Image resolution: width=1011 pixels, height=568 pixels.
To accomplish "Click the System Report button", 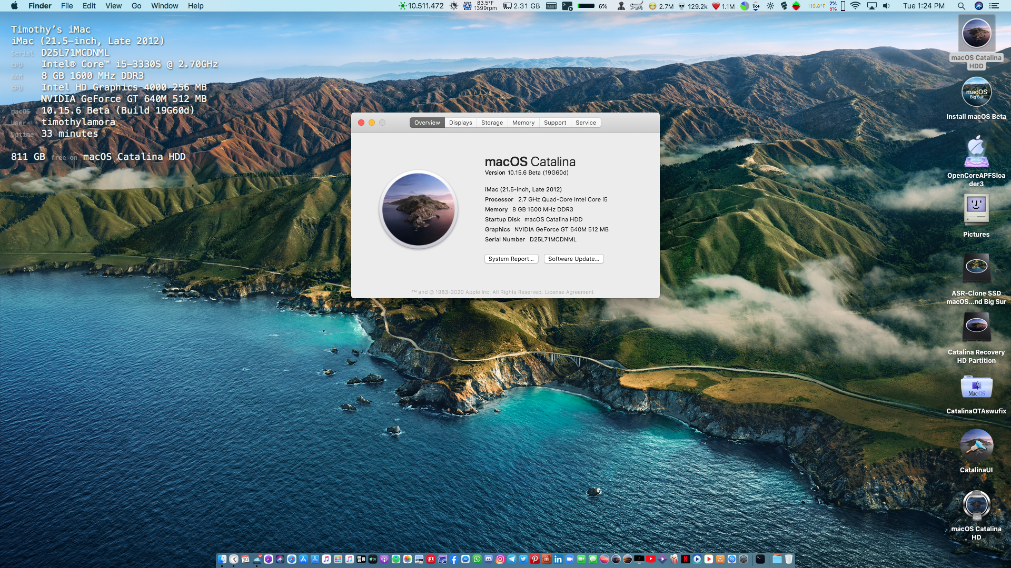I will pos(511,259).
